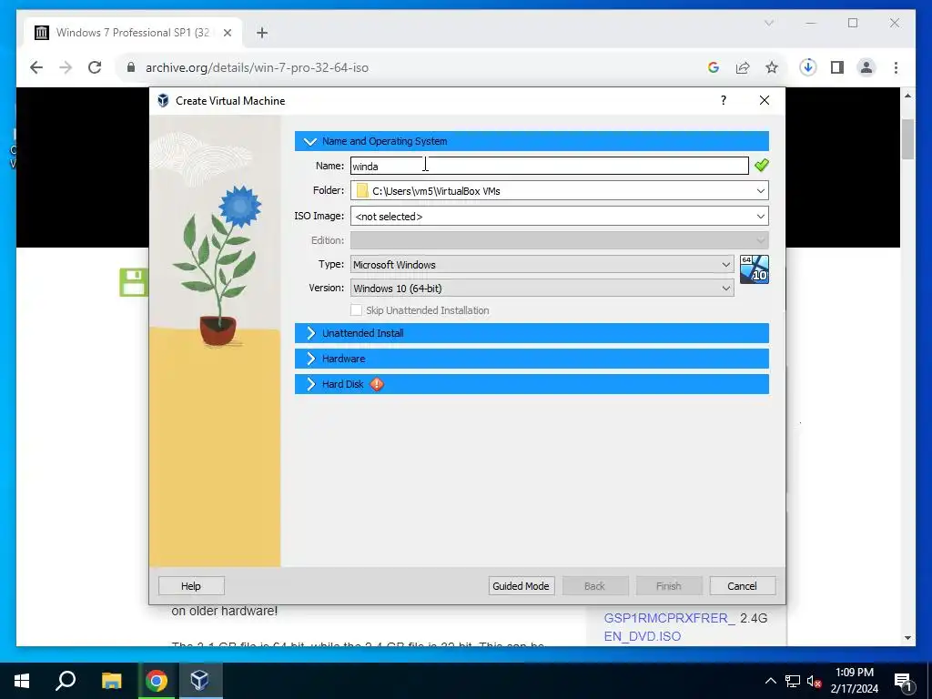The width and height of the screenshot is (932, 699).
Task: Click the yellow folder icon in Folder field
Action: 362,191
